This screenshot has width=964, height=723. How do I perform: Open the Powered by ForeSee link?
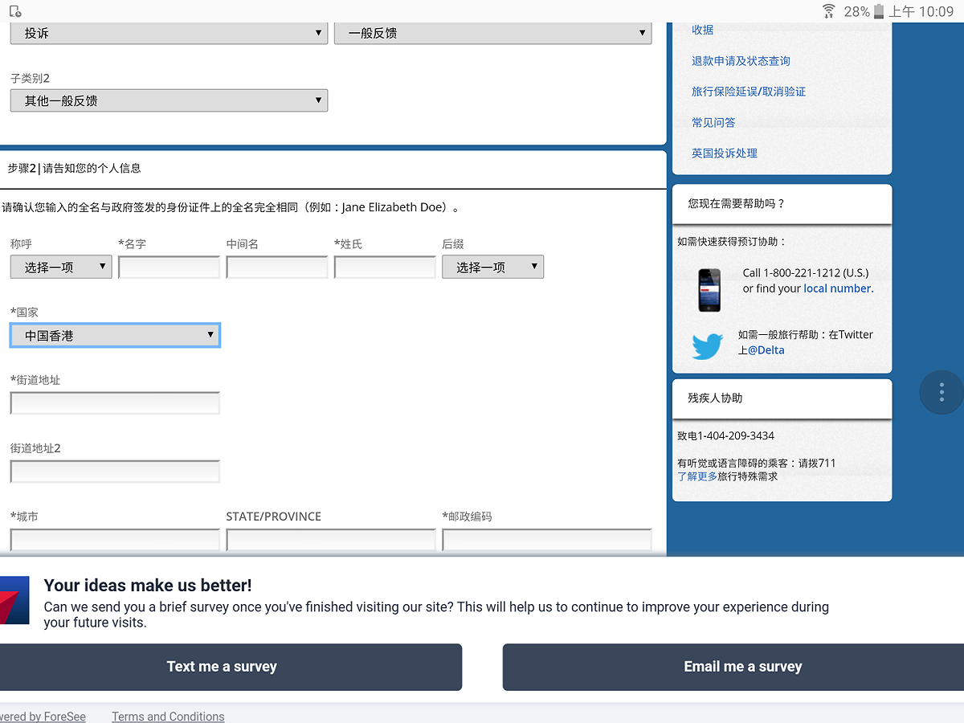[x=43, y=717]
